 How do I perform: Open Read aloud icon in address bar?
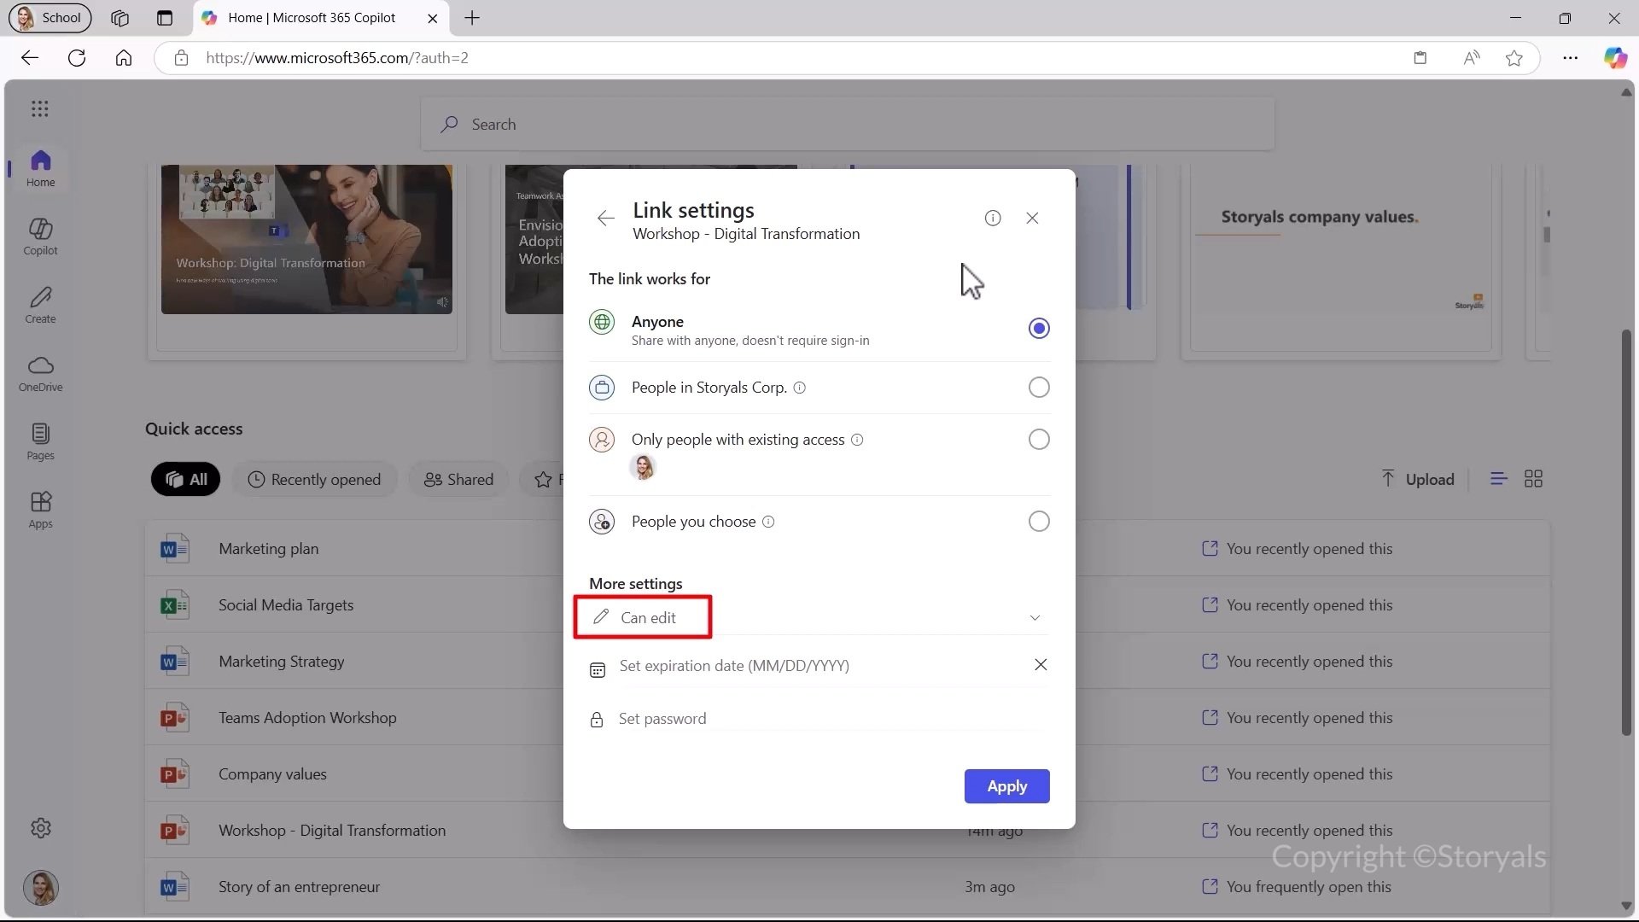click(x=1472, y=58)
